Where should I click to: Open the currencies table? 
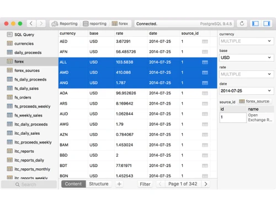29,44
